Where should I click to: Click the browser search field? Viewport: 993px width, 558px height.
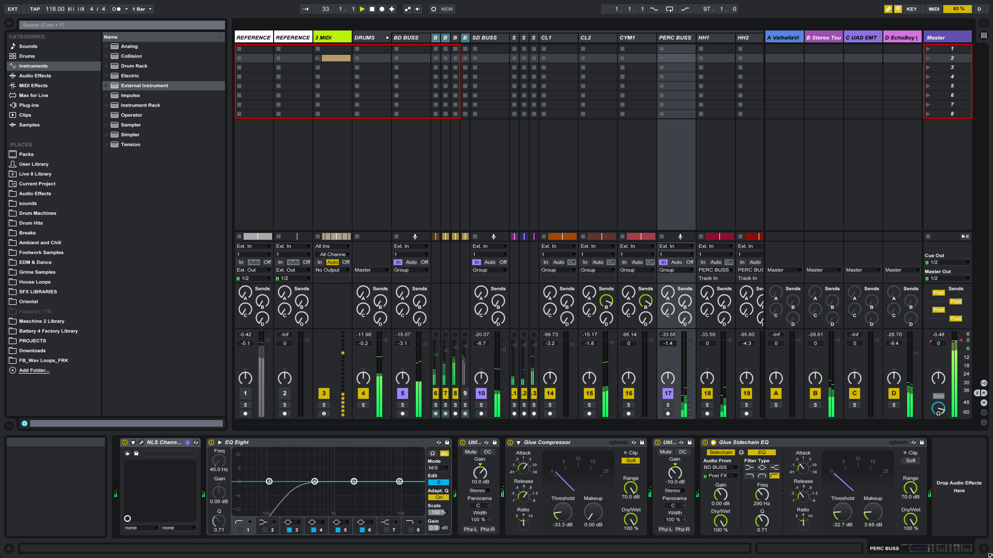[122, 25]
